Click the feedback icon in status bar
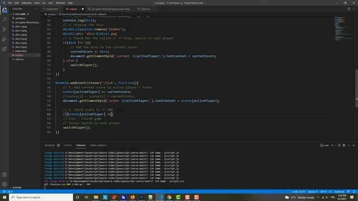This screenshot has width=358, height=201. click(x=348, y=192)
